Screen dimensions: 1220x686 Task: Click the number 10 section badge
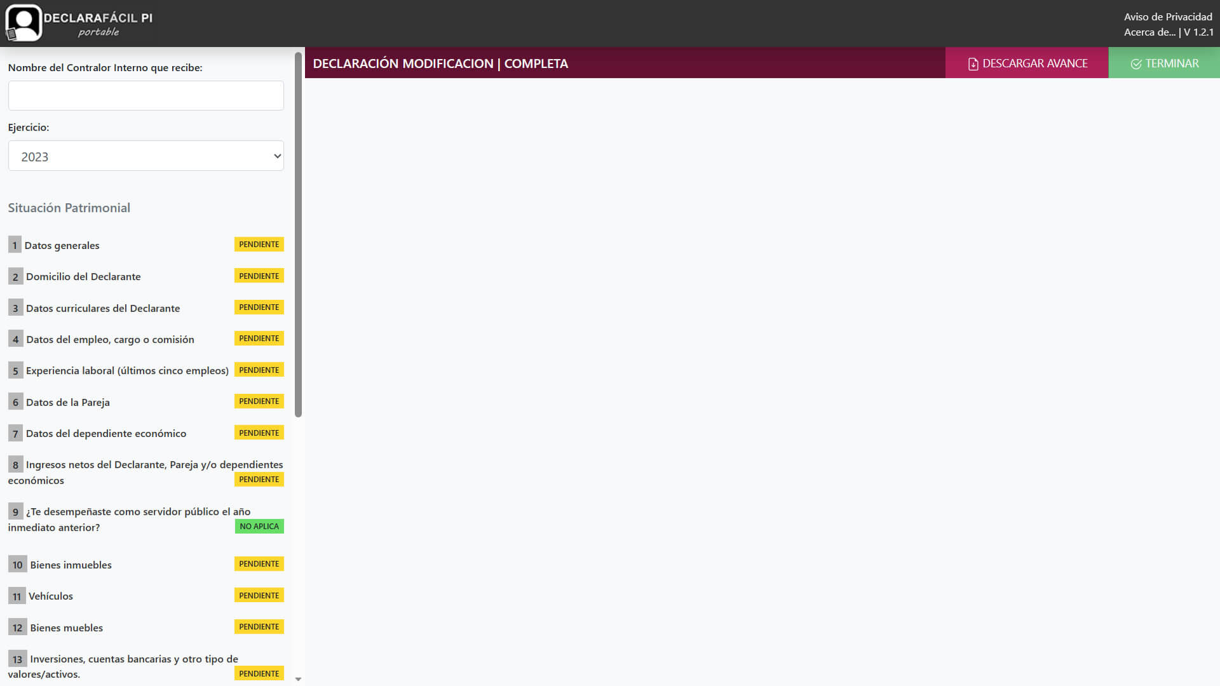coord(17,565)
